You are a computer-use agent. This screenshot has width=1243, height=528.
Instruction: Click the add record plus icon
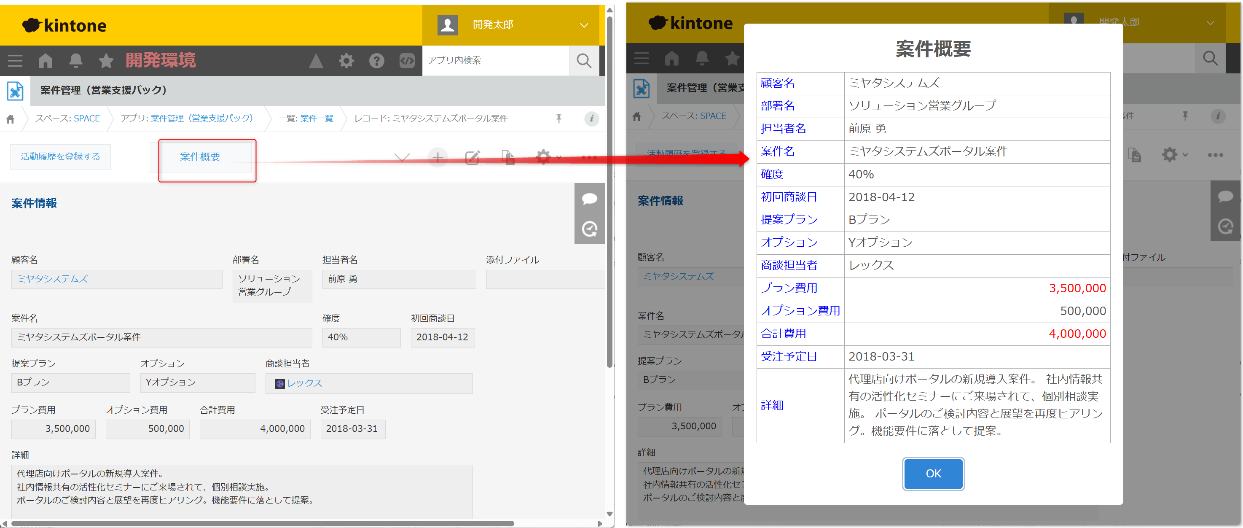pyautogui.click(x=437, y=157)
